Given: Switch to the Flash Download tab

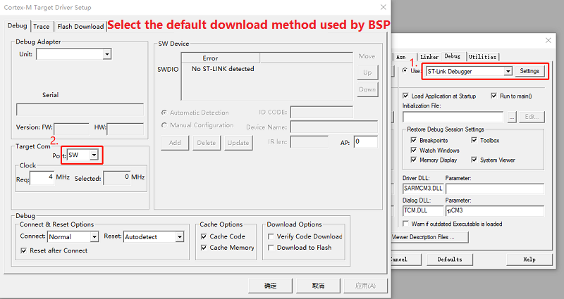Looking at the screenshot, I should pos(80,26).
